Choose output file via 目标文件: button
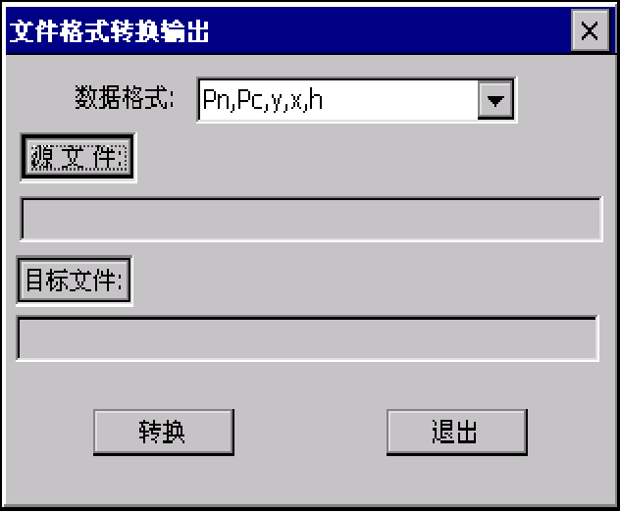The image size is (620, 512). 74,281
